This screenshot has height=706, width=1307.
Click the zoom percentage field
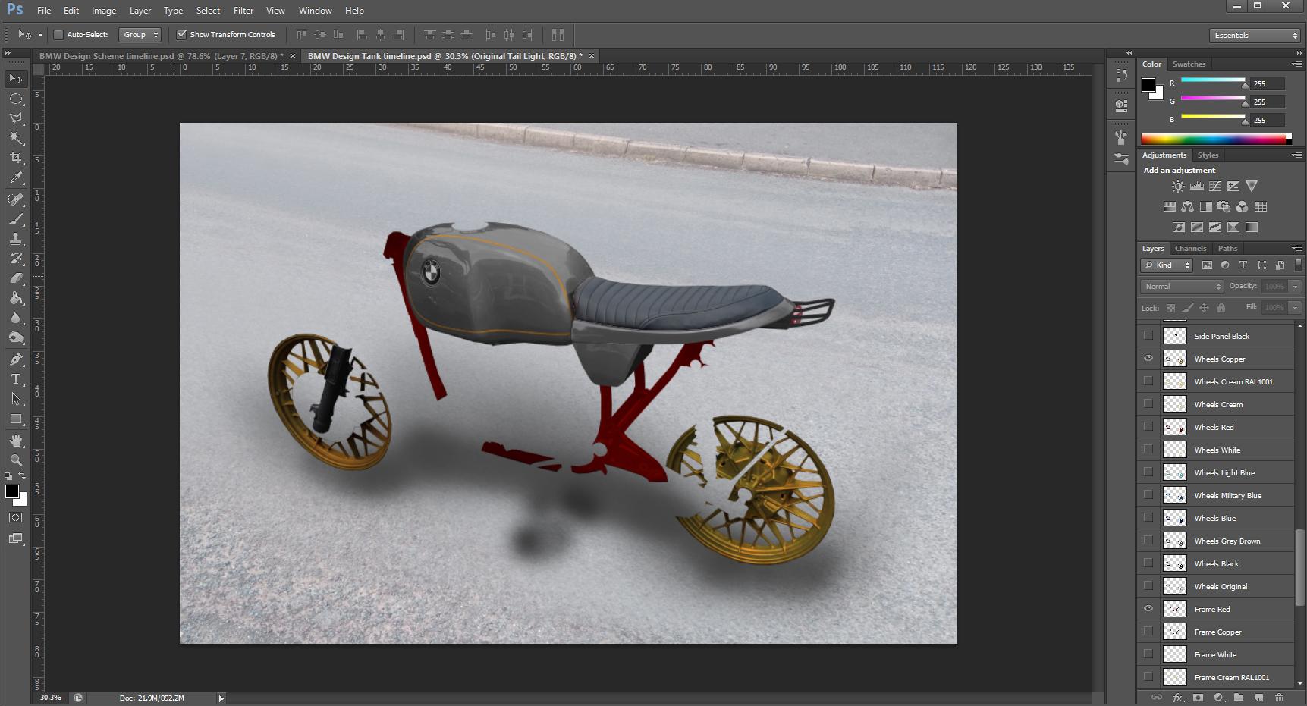tap(51, 698)
